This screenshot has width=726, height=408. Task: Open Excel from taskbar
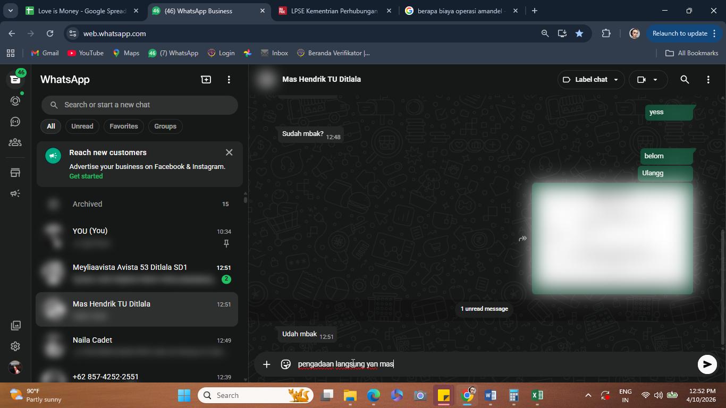point(537,395)
